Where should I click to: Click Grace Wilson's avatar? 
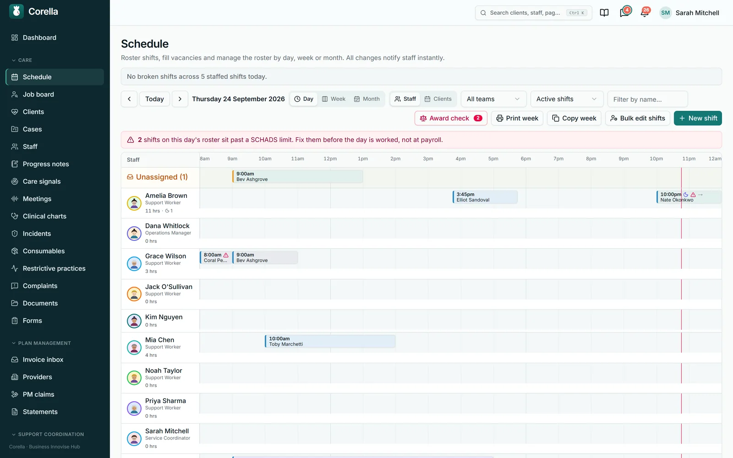pos(134,263)
